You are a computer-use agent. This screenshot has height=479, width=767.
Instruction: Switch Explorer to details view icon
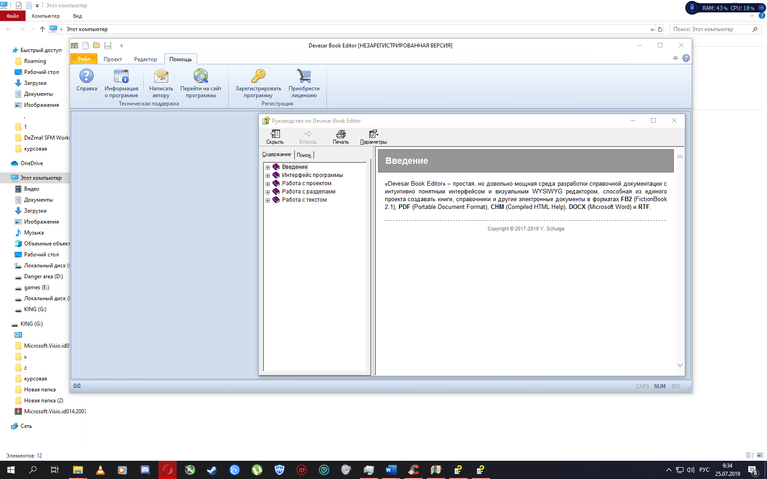(x=750, y=455)
